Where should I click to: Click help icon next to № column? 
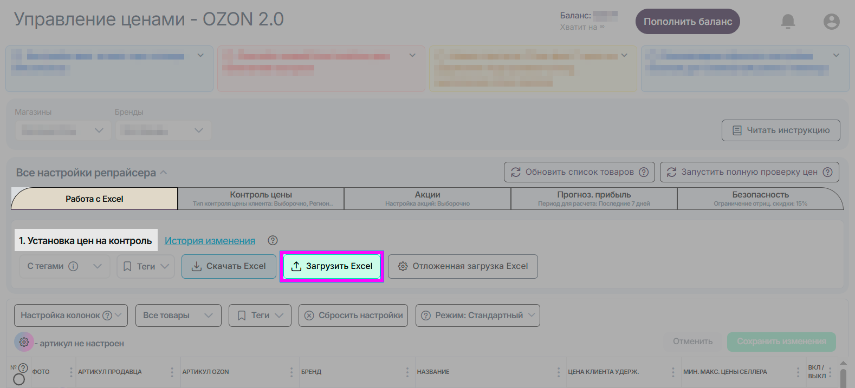[23, 367]
